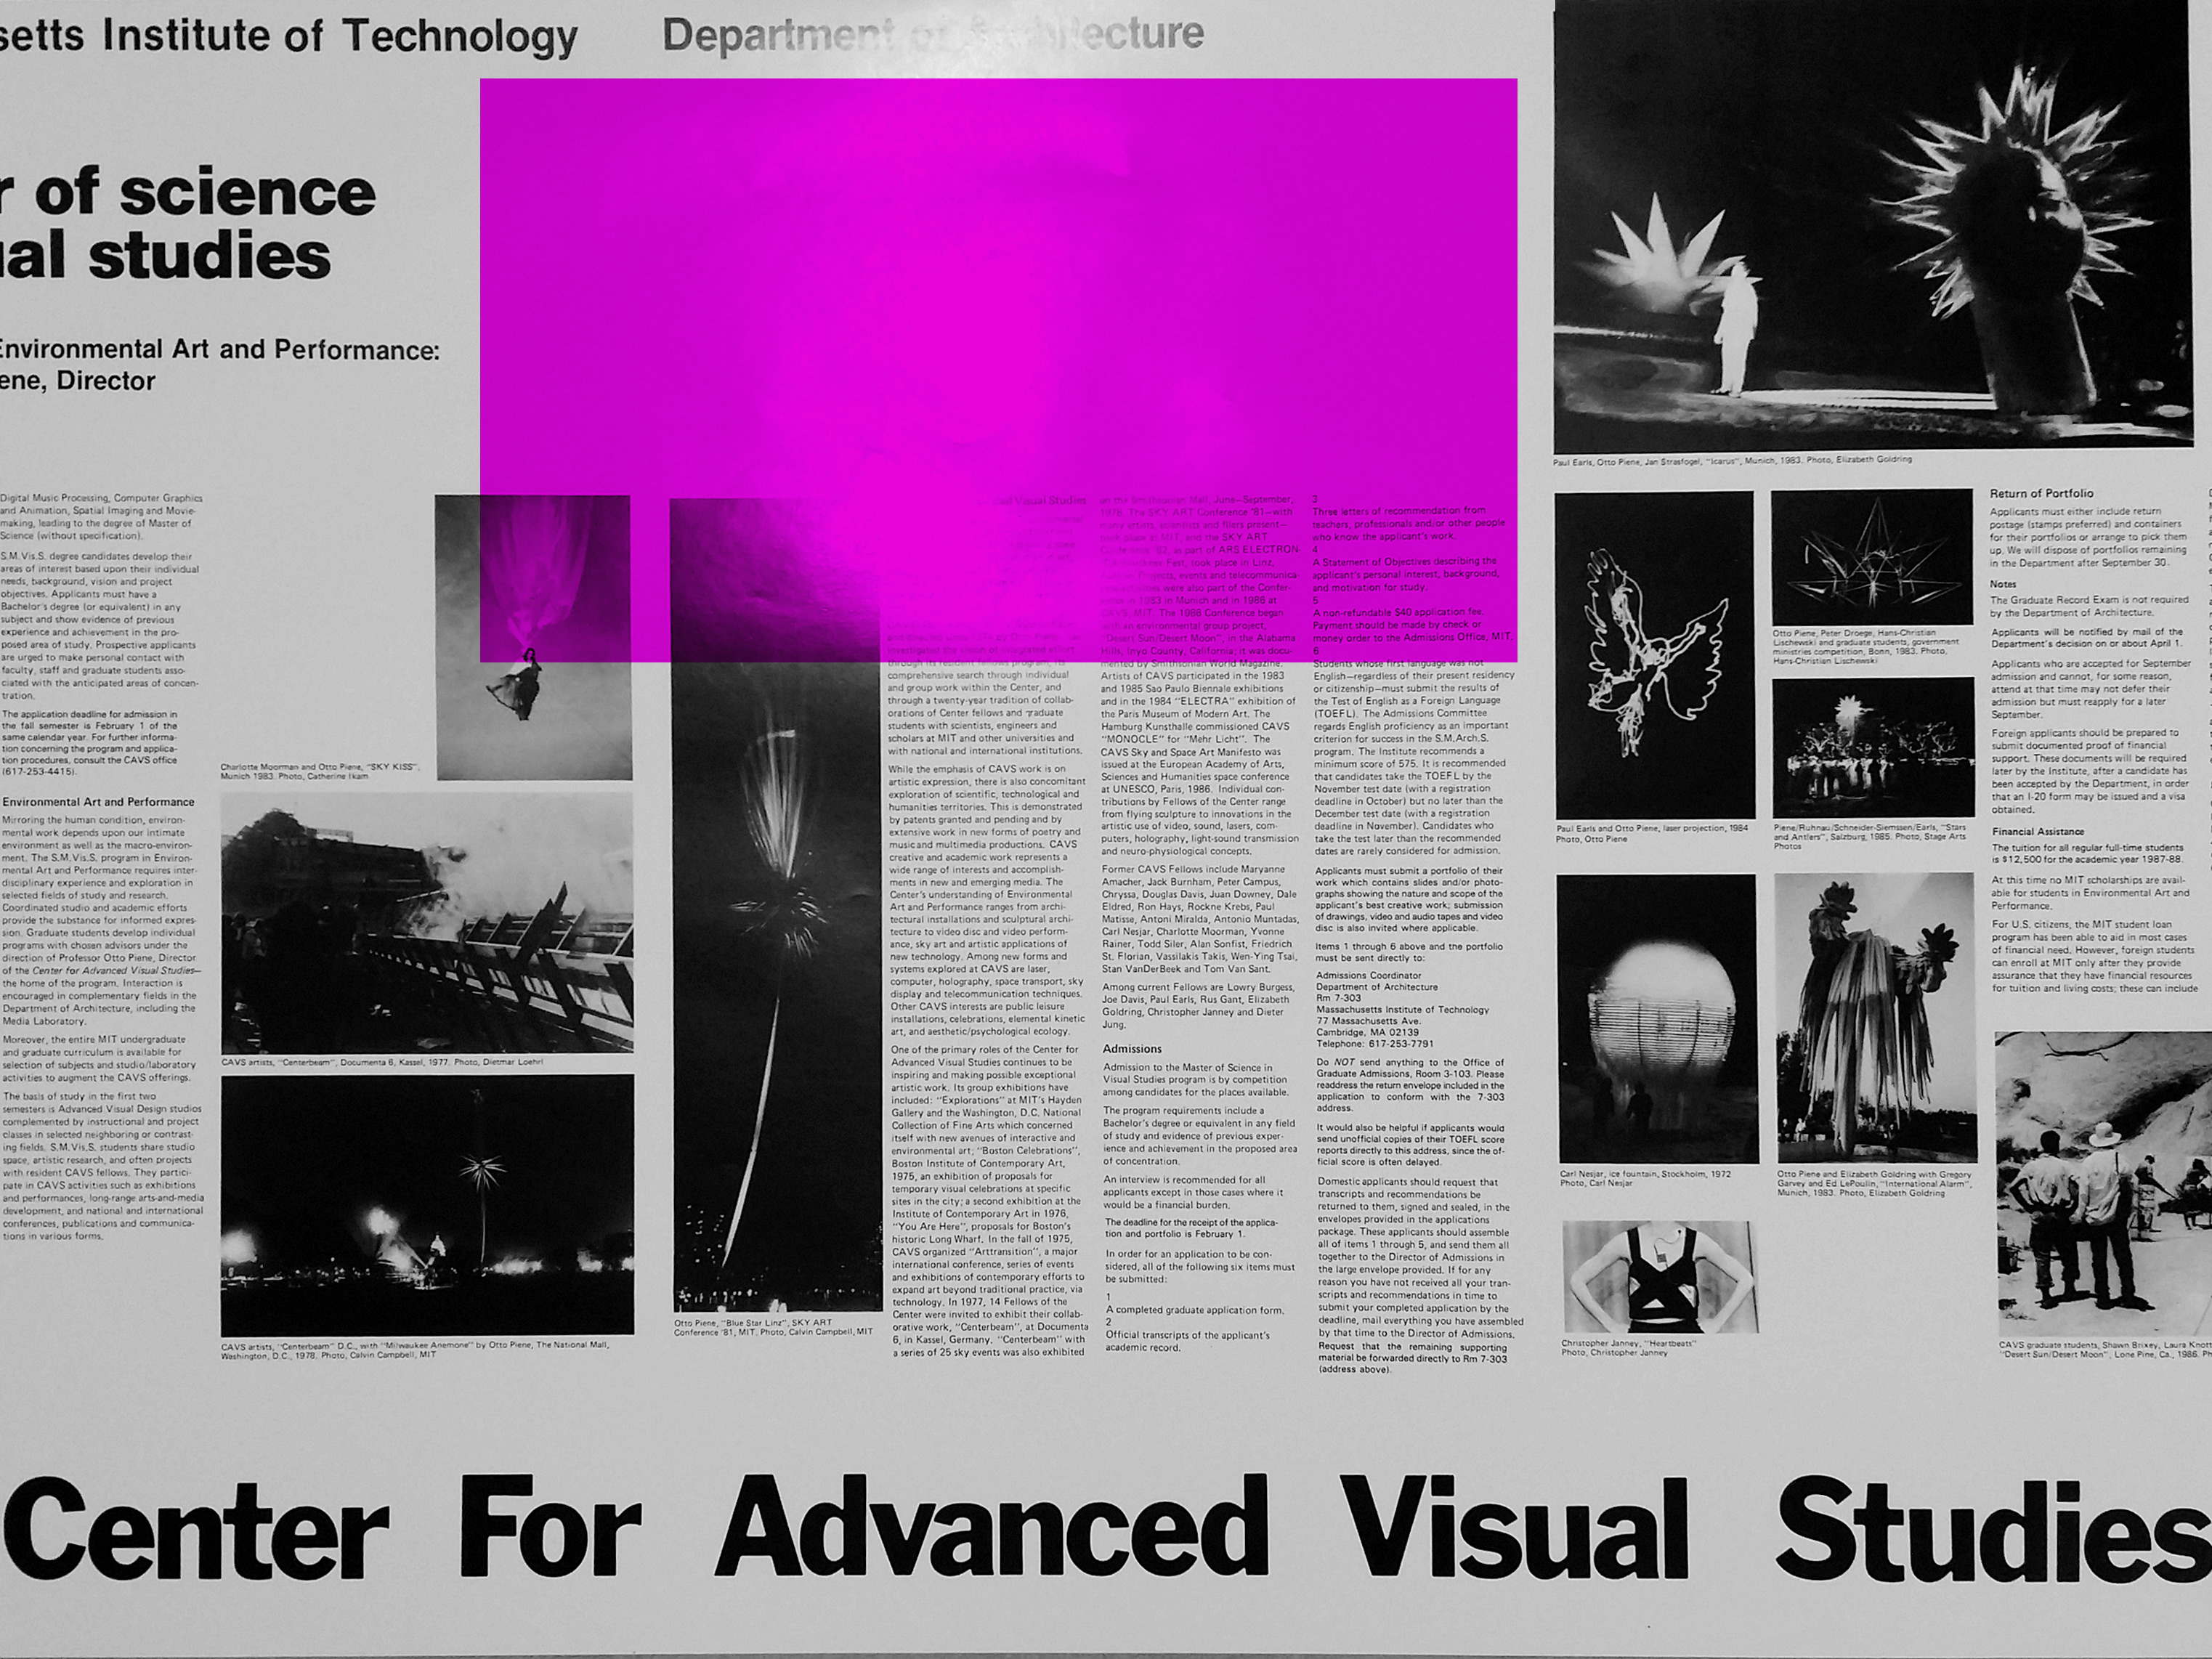Click the 'International Alarm' Munich 1983 caption
The height and width of the screenshot is (1659, 2212).
[1874, 1183]
